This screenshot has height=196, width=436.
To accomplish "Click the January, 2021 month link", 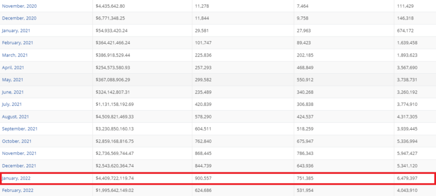I will click(16, 31).
